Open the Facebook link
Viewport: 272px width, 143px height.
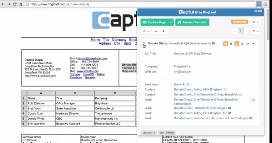76,77
